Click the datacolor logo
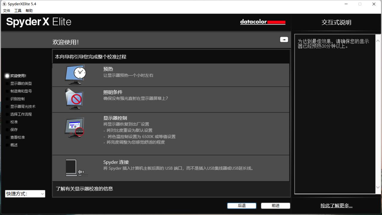382x215 pixels. (x=263, y=22)
